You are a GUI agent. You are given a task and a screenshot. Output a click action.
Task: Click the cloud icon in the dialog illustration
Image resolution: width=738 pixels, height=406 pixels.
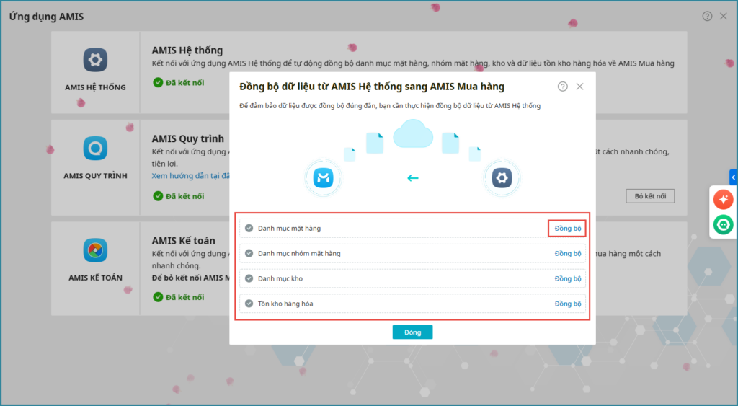pos(413,133)
